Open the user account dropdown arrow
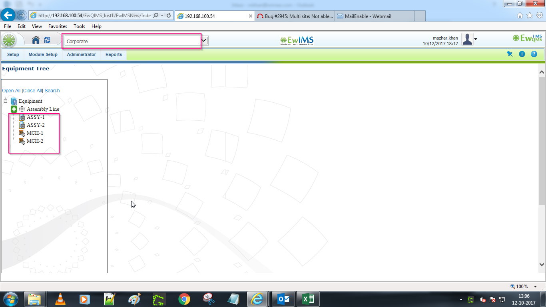This screenshot has height=307, width=546. click(476, 39)
